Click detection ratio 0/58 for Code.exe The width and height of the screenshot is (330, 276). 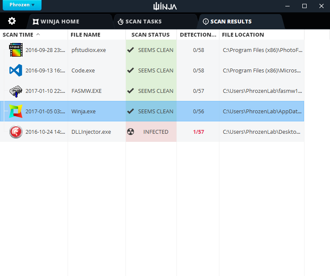point(199,70)
